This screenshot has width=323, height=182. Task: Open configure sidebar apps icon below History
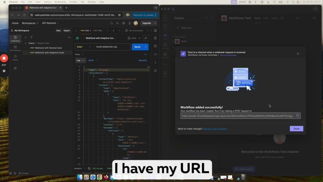(x=15, y=68)
